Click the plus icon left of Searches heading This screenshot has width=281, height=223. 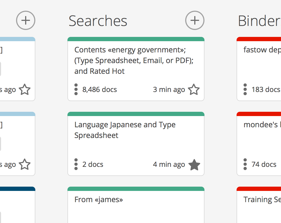(26, 20)
